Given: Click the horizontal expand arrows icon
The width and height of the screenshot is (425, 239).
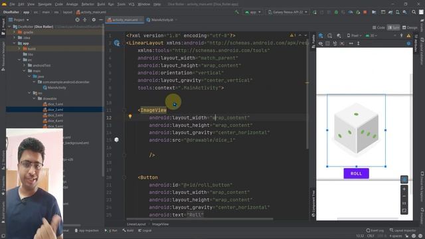Looking at the screenshot, I should [351, 43].
